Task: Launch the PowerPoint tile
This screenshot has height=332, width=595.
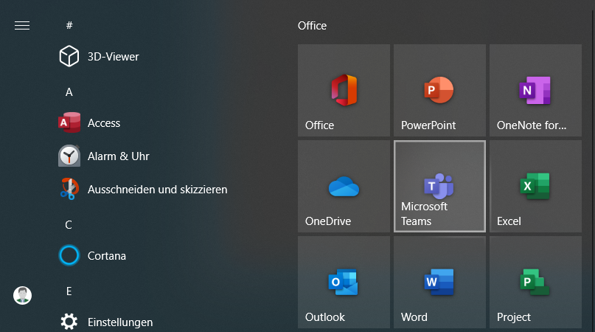Action: [x=440, y=91]
